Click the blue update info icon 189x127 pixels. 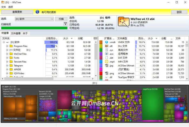[x=37, y=12]
